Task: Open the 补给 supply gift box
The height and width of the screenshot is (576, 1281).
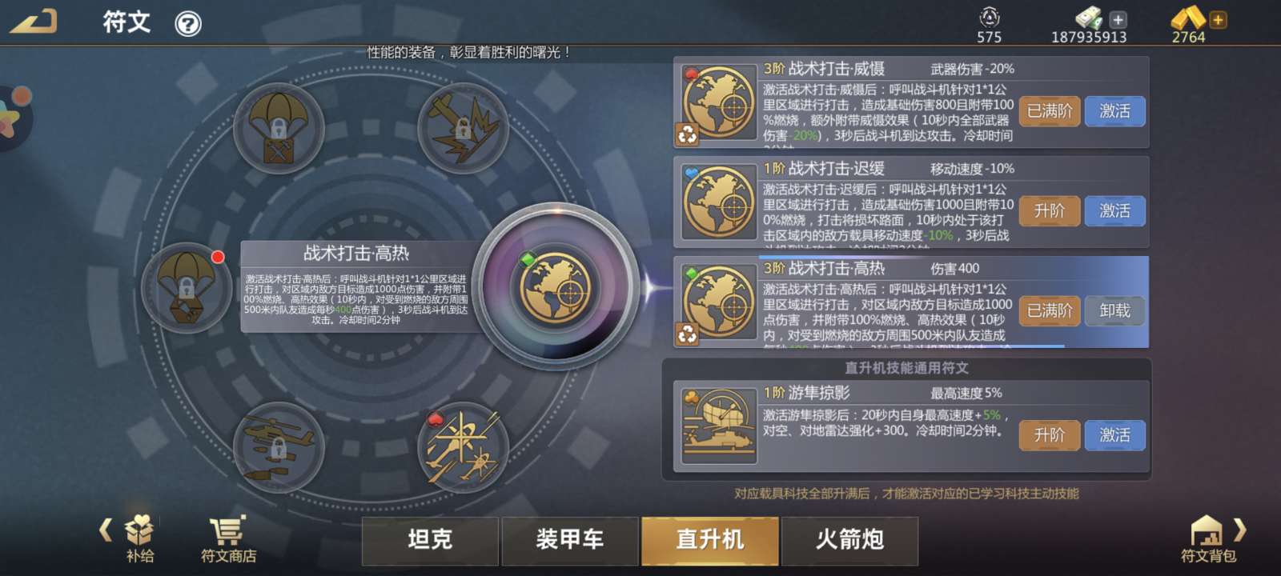Action: pos(139,538)
